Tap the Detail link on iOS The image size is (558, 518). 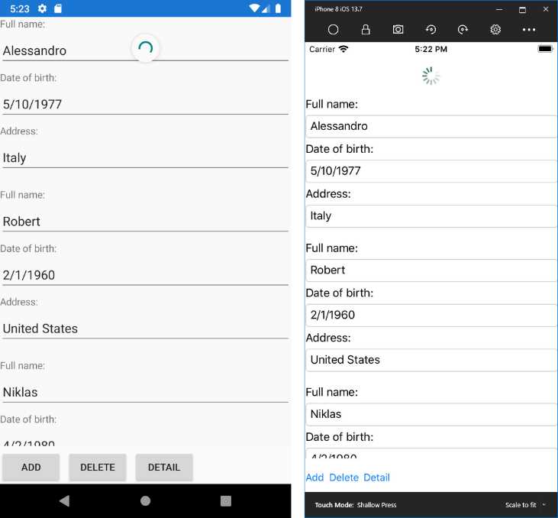376,478
